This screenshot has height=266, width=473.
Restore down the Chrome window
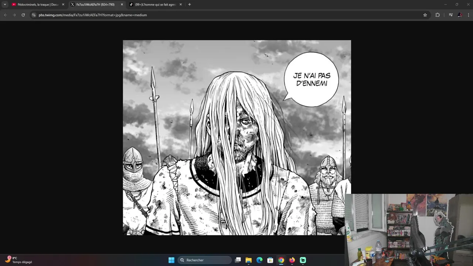coord(457,4)
